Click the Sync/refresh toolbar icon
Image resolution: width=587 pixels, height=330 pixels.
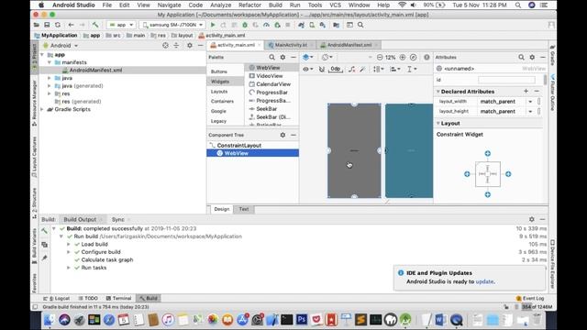tap(58, 25)
